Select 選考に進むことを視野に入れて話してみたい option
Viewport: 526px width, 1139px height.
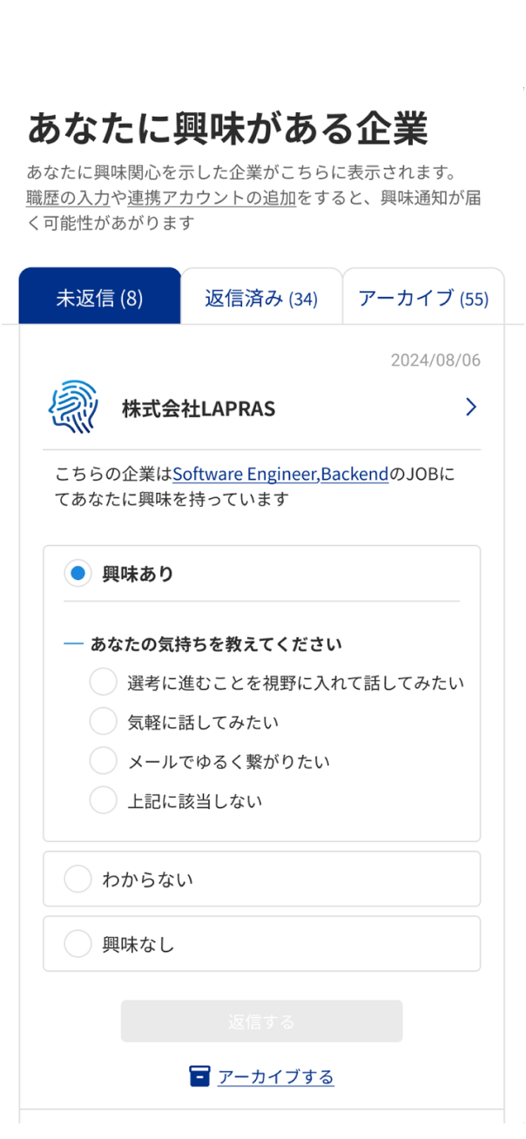[103, 683]
